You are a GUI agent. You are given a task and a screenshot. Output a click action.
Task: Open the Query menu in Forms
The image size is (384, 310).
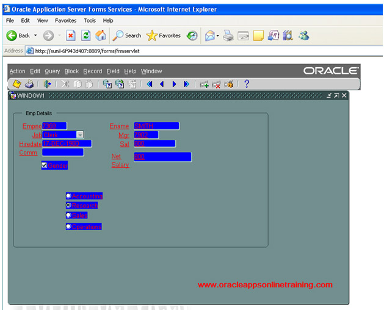coord(52,71)
